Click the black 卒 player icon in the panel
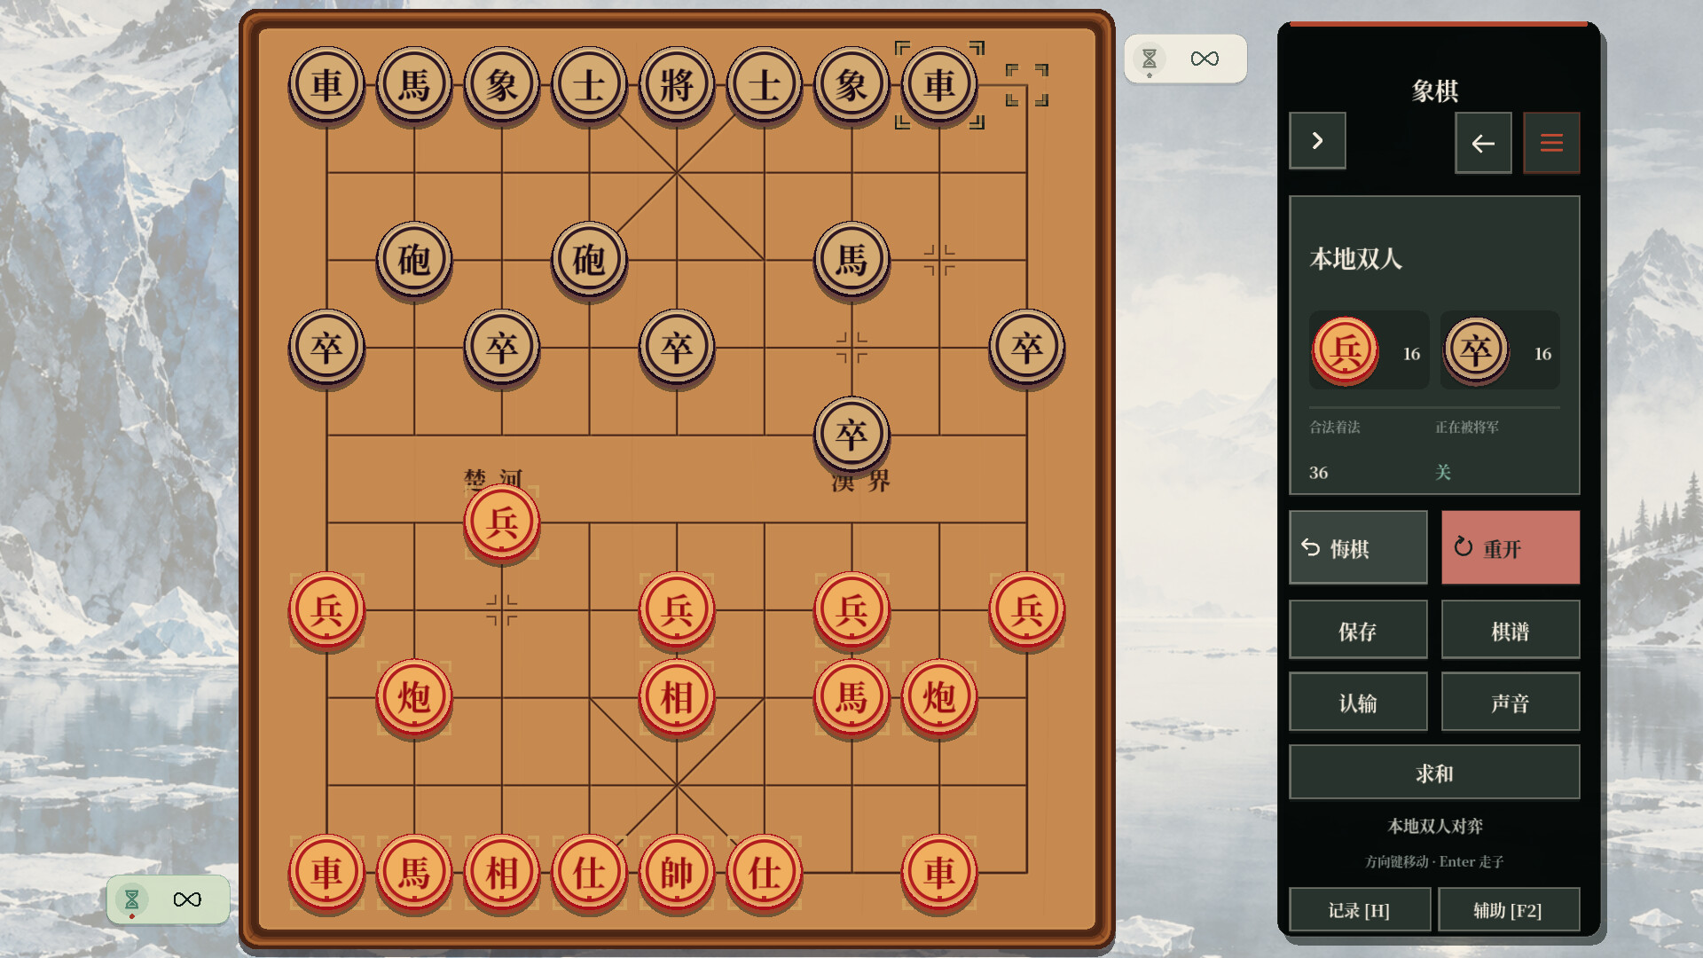The width and height of the screenshot is (1703, 958). coord(1477,350)
